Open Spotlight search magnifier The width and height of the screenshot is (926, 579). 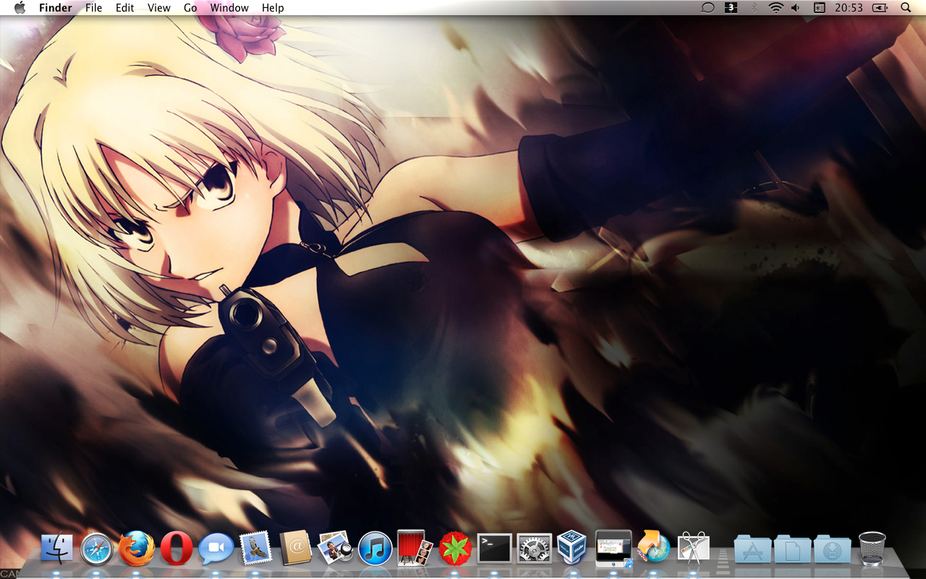[x=906, y=8]
